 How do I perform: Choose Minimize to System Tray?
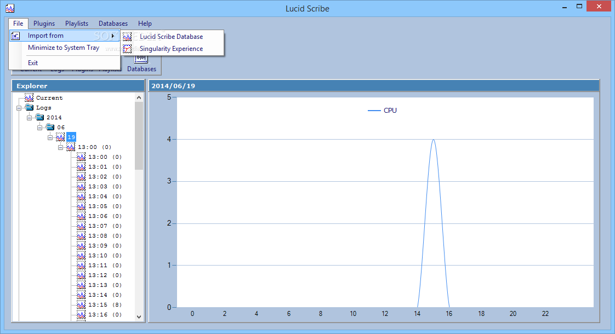(x=65, y=48)
